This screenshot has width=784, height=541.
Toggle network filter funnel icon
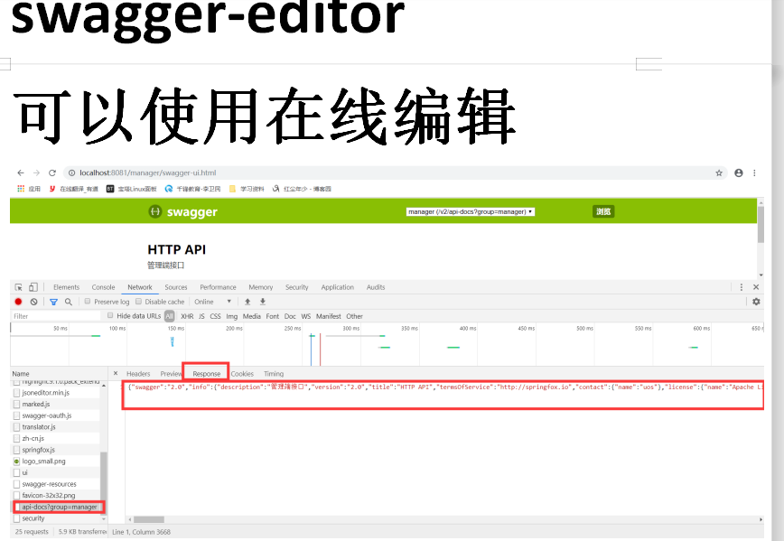click(53, 302)
